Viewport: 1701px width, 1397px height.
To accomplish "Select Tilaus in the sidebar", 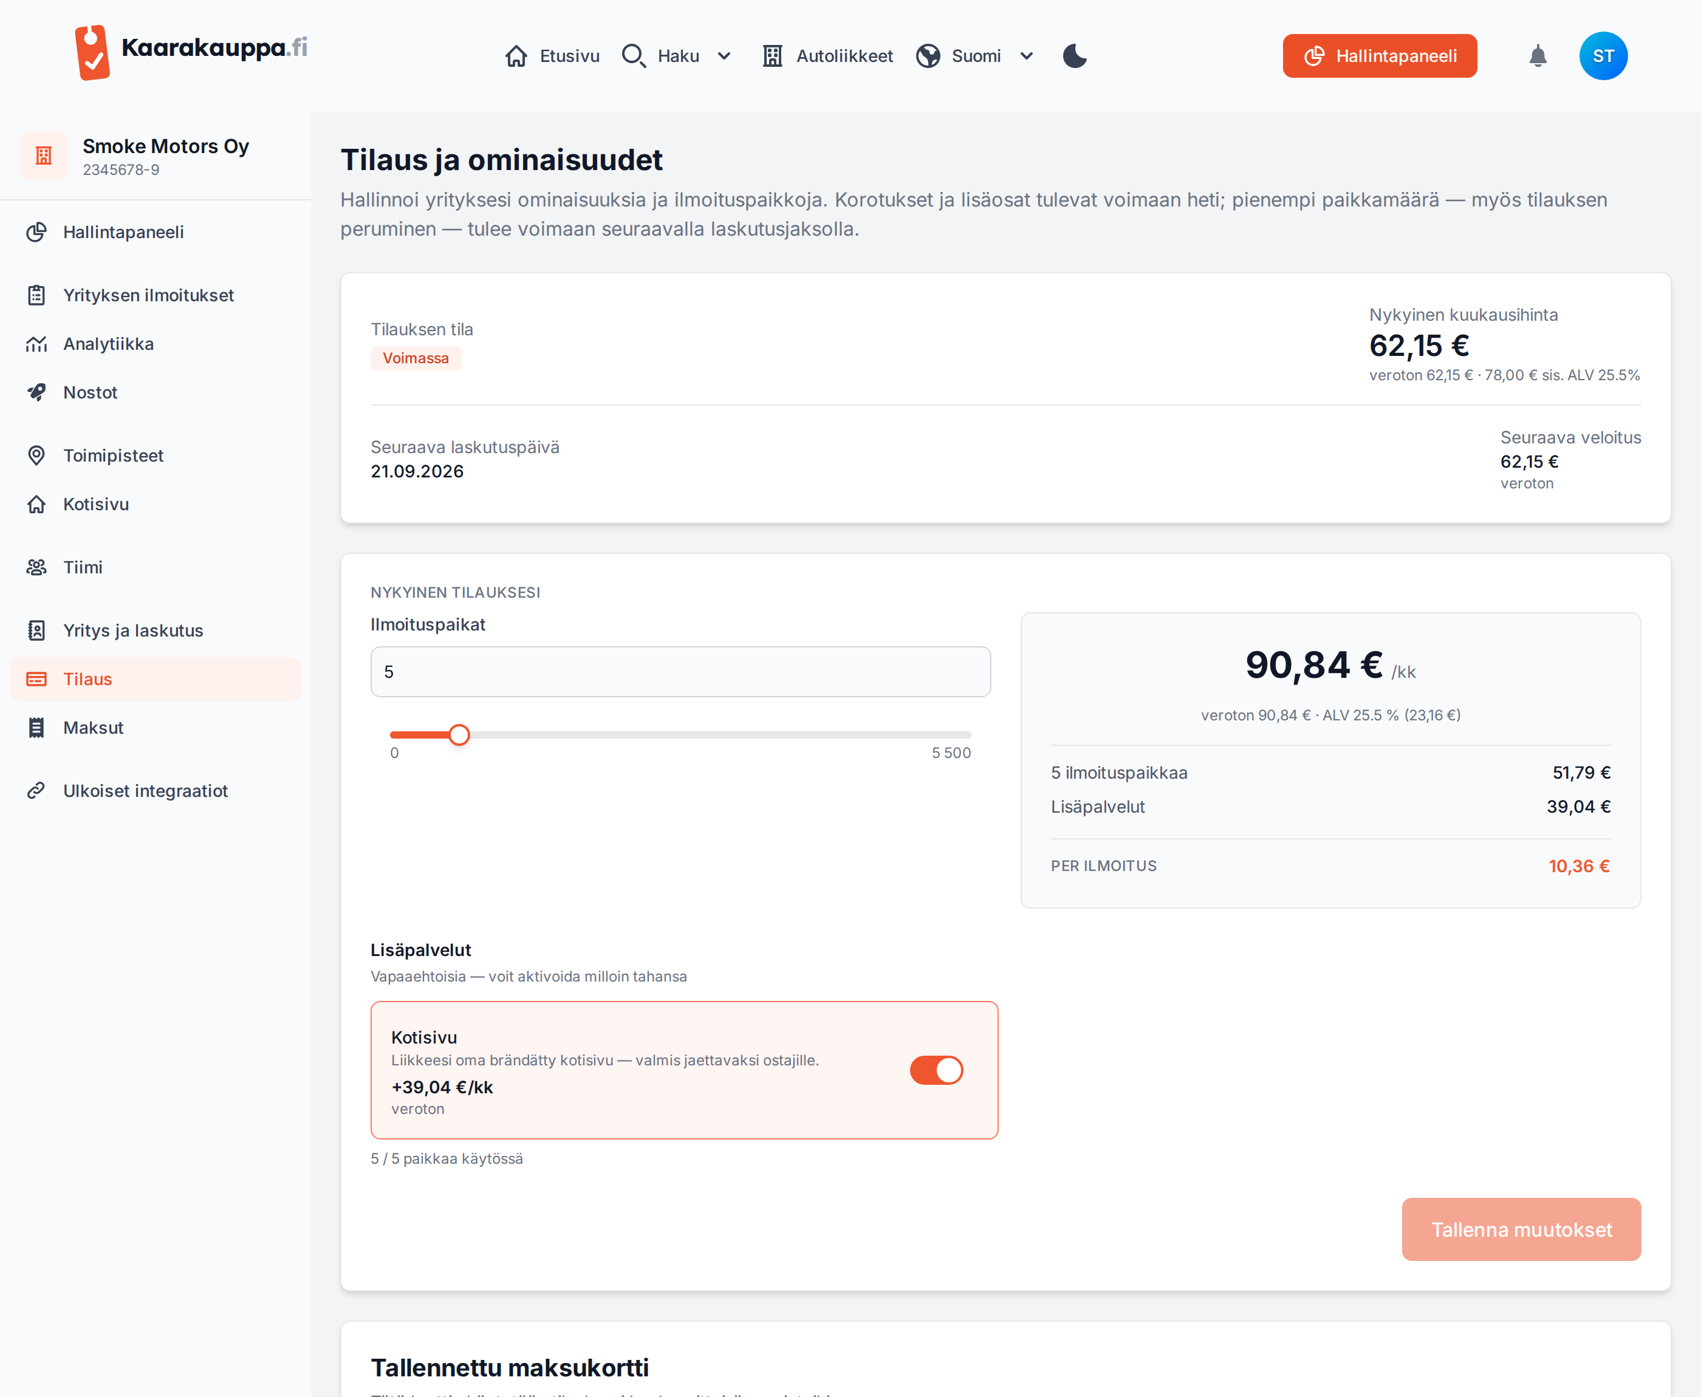I will click(x=156, y=679).
